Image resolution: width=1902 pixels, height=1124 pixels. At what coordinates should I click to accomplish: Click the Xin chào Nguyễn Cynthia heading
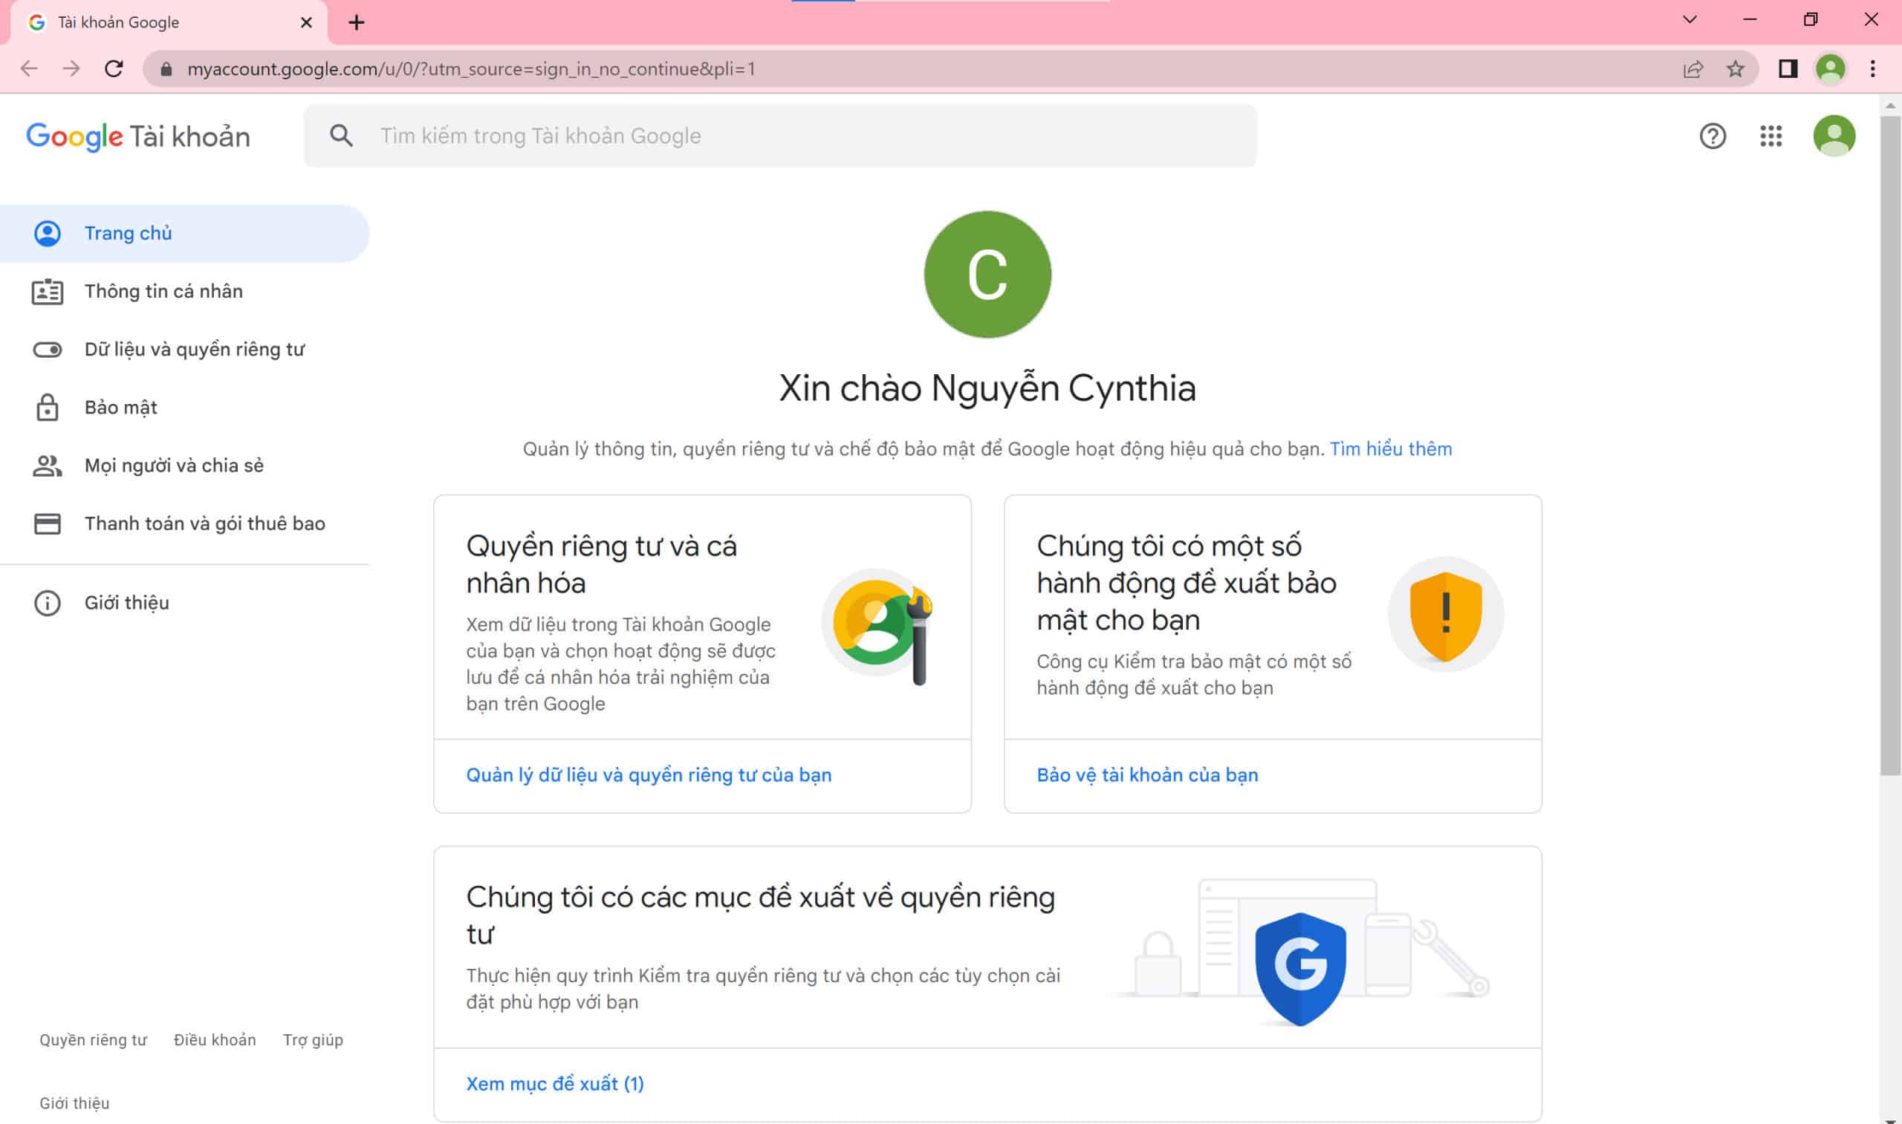(x=987, y=389)
